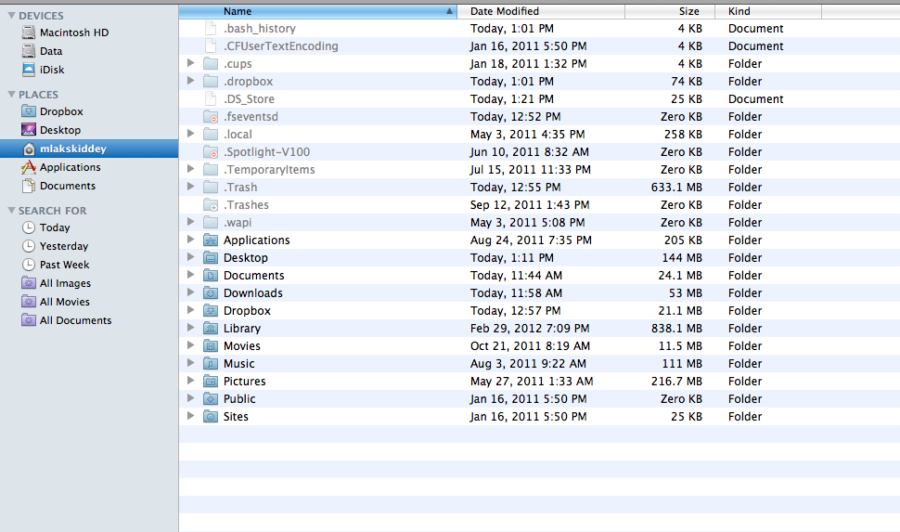Screen dimensions: 900x532
Task: Select the Sites folder icon in list
Action: [x=211, y=417]
